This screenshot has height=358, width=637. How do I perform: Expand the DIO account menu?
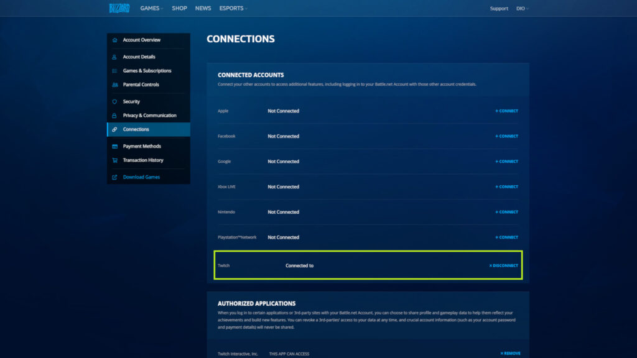coord(522,8)
